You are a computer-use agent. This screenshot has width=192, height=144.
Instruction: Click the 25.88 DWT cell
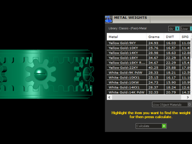click(172, 68)
